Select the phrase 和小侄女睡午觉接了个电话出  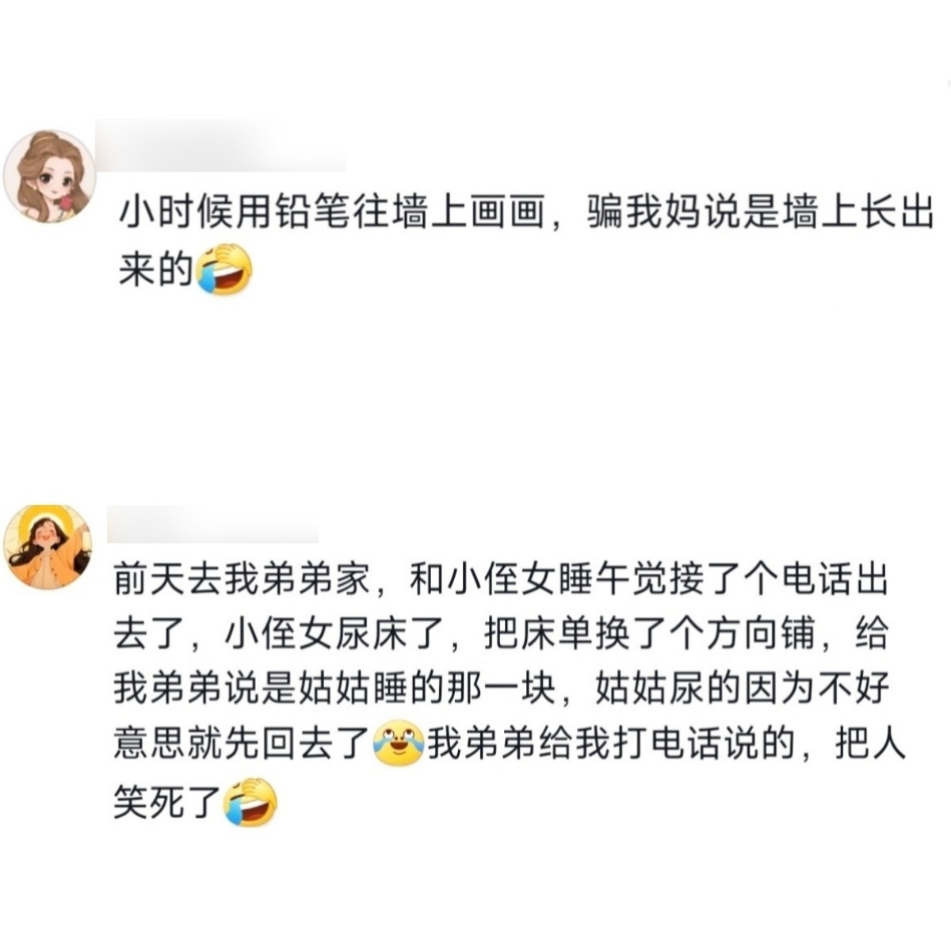647,582
